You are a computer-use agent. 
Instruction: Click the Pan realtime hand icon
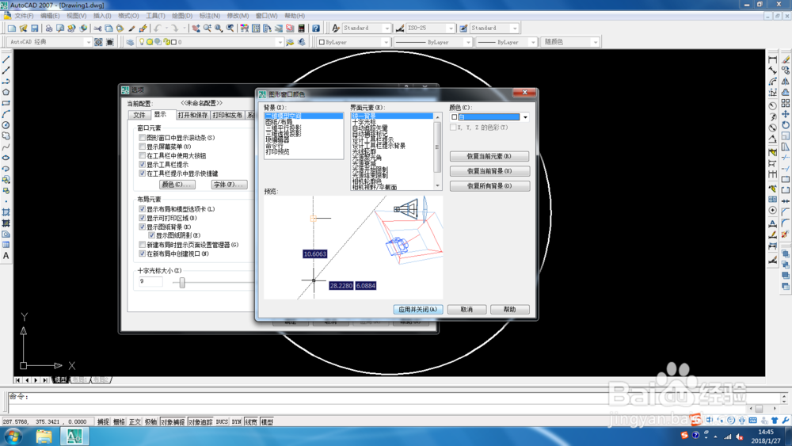pos(196,29)
